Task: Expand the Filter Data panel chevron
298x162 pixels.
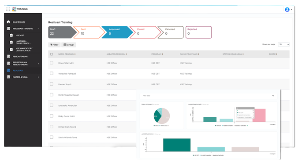Action: pyautogui.click(x=273, y=96)
